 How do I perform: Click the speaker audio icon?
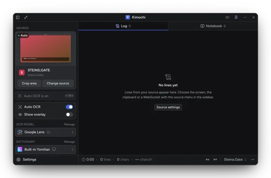point(227,17)
